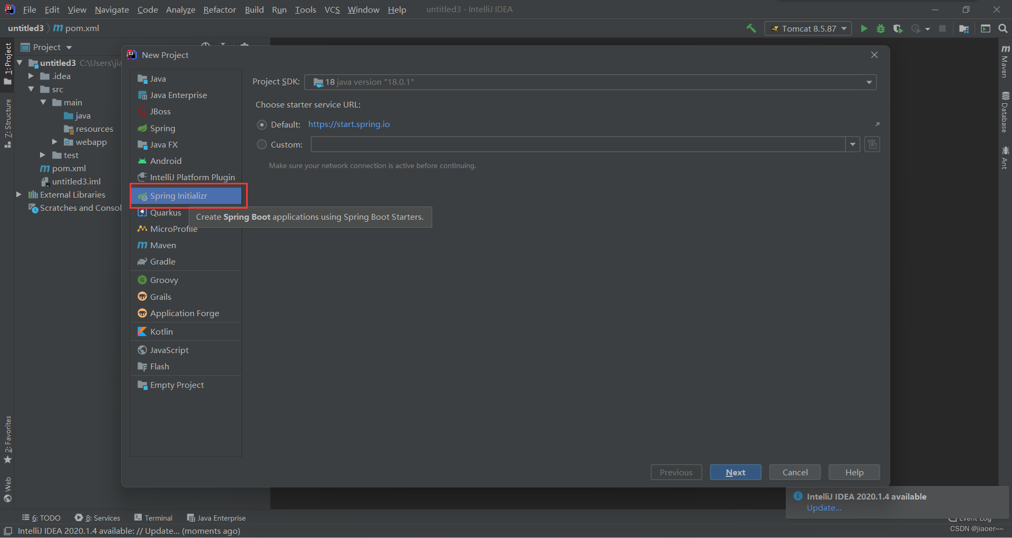Select Empty Project type
This screenshot has height=538, width=1012.
[186, 385]
